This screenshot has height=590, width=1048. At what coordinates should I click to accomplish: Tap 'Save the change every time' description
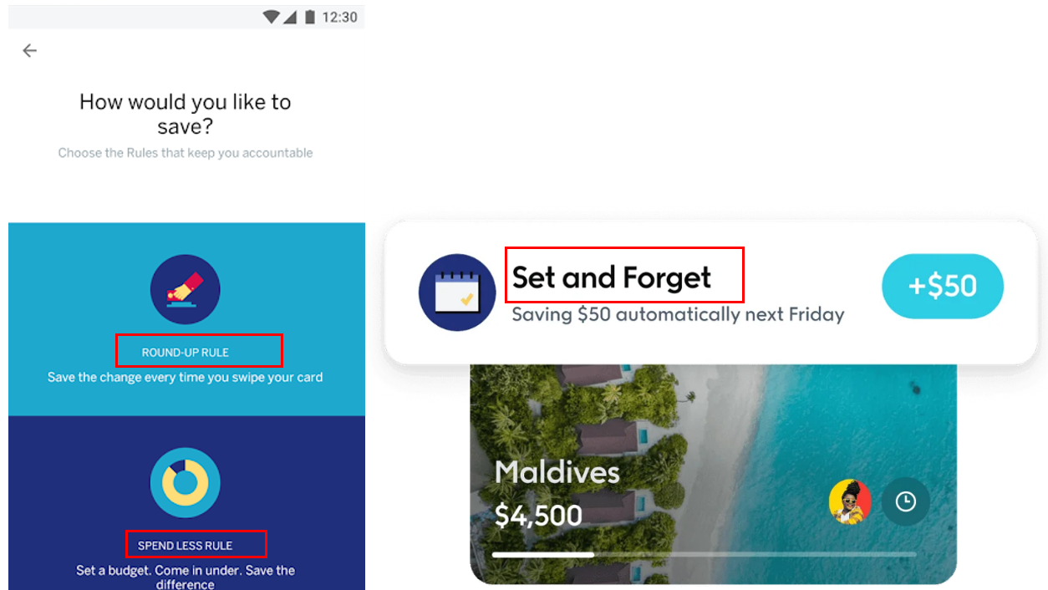pyautogui.click(x=185, y=378)
